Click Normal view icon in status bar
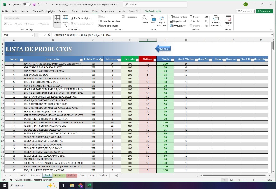This screenshot has height=189, width=276. 224,180
